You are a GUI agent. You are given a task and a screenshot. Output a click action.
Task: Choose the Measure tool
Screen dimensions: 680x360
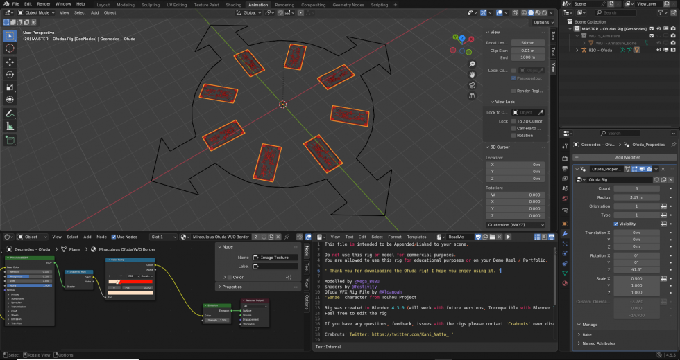(x=10, y=126)
